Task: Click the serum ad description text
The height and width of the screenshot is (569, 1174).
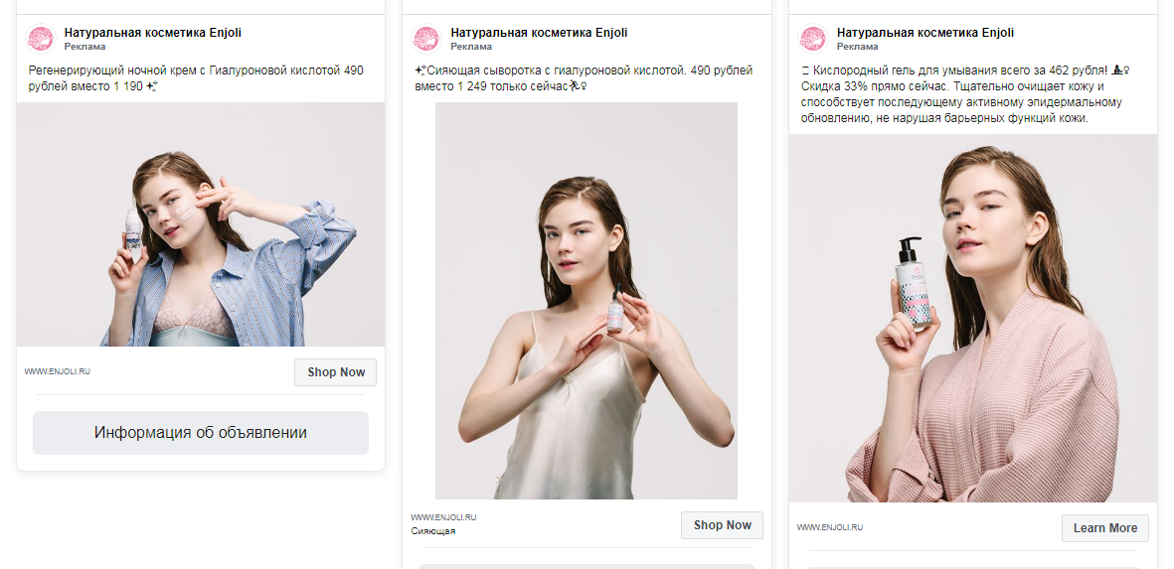Action: pos(583,78)
